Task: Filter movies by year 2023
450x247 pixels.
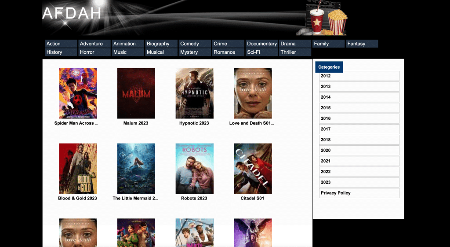Action: (359, 182)
